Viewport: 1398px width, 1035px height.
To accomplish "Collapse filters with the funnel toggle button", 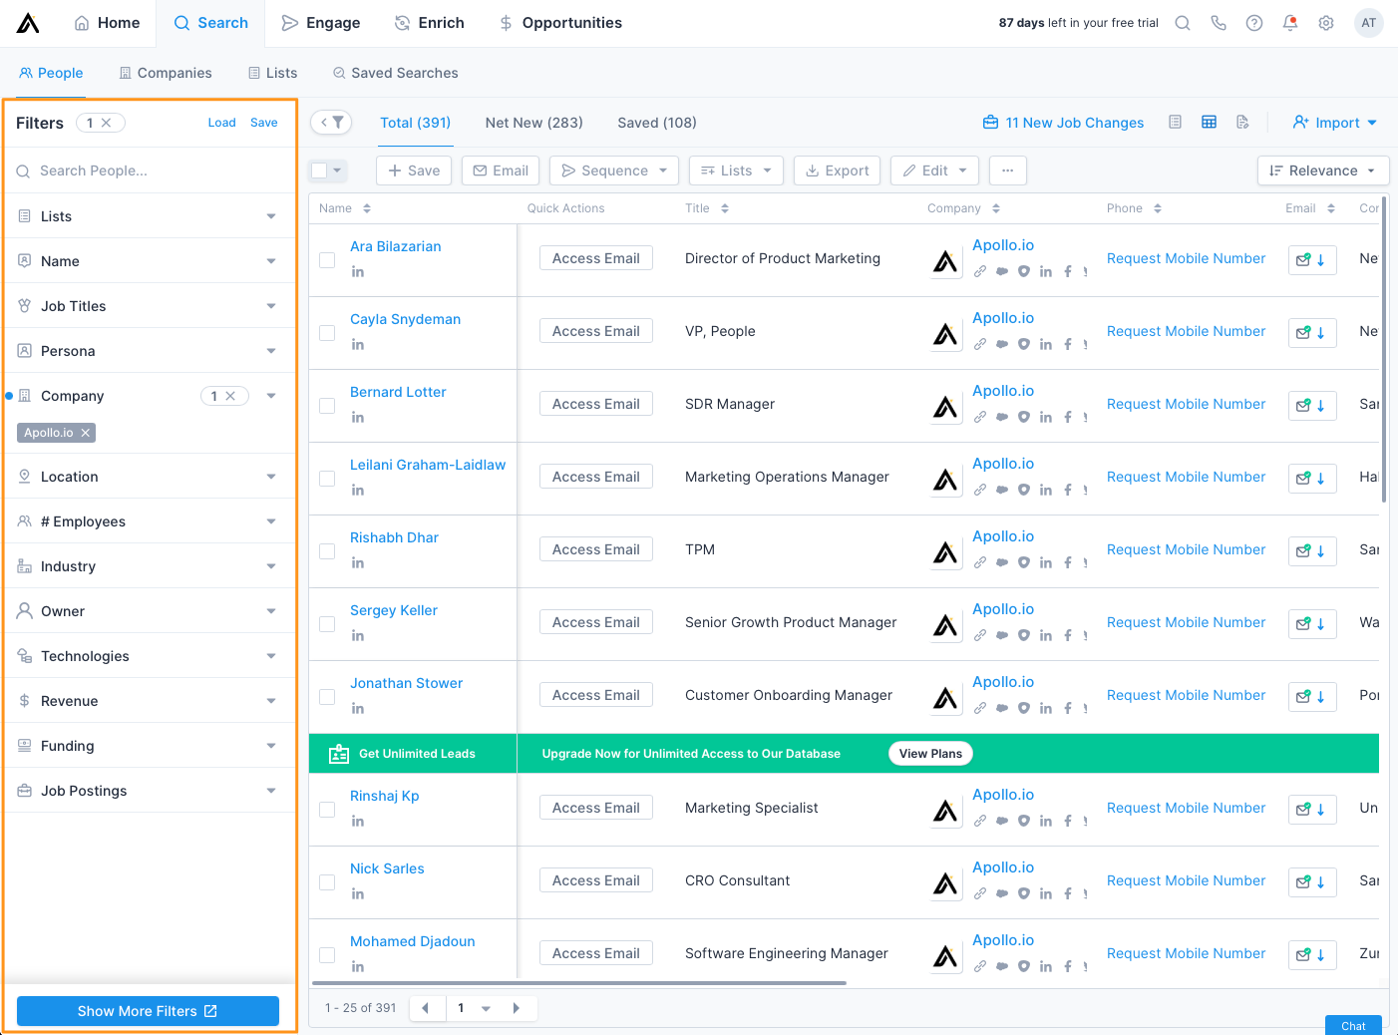I will [331, 123].
